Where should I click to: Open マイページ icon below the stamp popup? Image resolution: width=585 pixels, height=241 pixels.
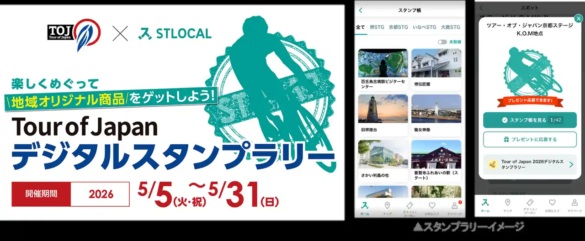574,204
